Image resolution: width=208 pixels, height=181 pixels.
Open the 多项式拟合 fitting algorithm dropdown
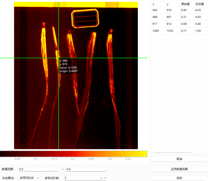29,178
